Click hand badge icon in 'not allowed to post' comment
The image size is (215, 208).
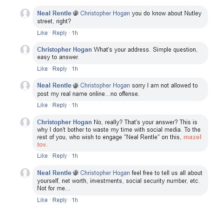pos(76,86)
